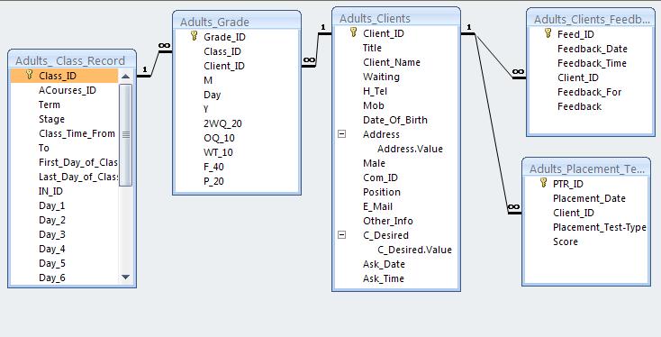Select the Ask_Date field
Viewport: 661px width, 337px height.
pyautogui.click(x=384, y=264)
